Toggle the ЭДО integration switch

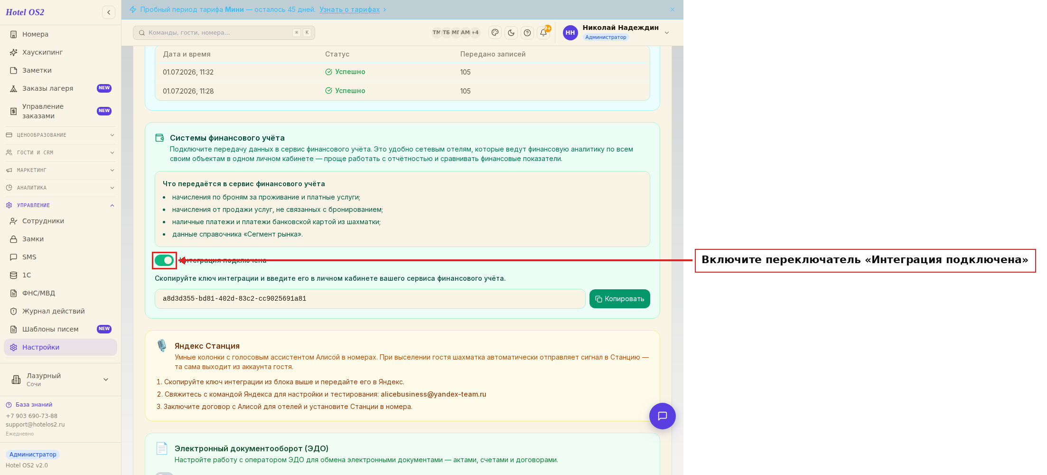tap(164, 474)
